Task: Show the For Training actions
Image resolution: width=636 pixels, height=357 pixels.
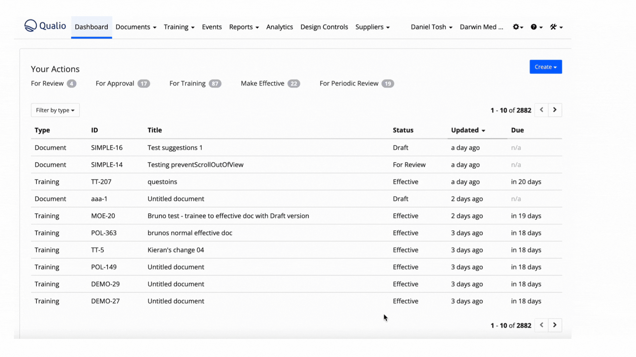Action: pyautogui.click(x=195, y=84)
